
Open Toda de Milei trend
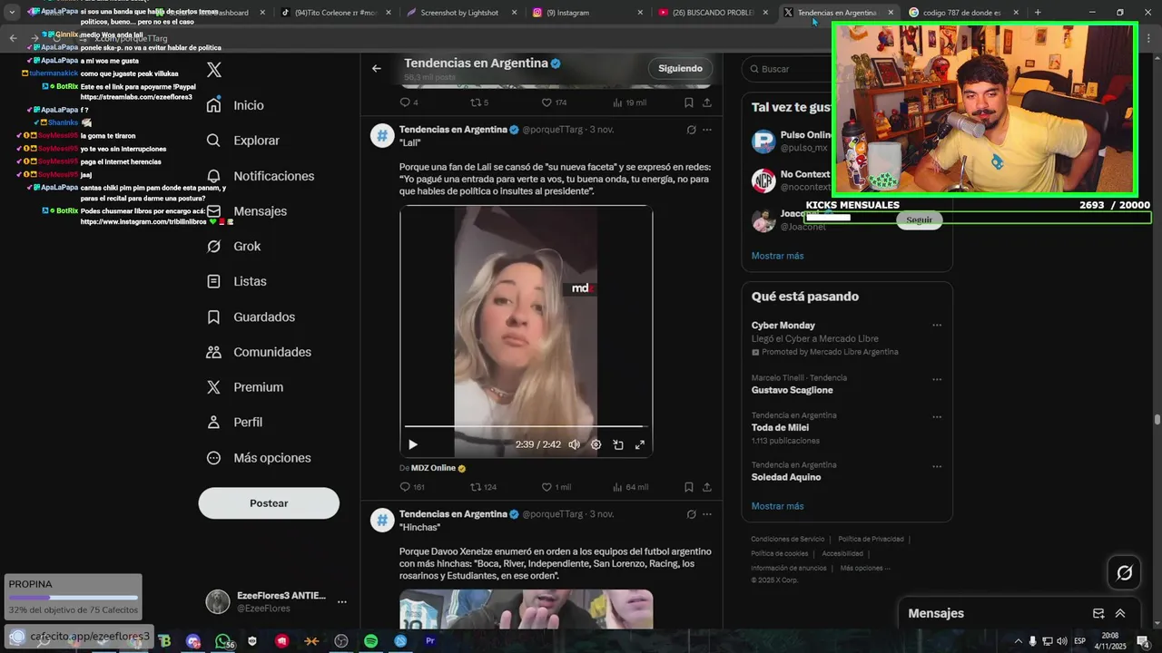click(x=846, y=427)
